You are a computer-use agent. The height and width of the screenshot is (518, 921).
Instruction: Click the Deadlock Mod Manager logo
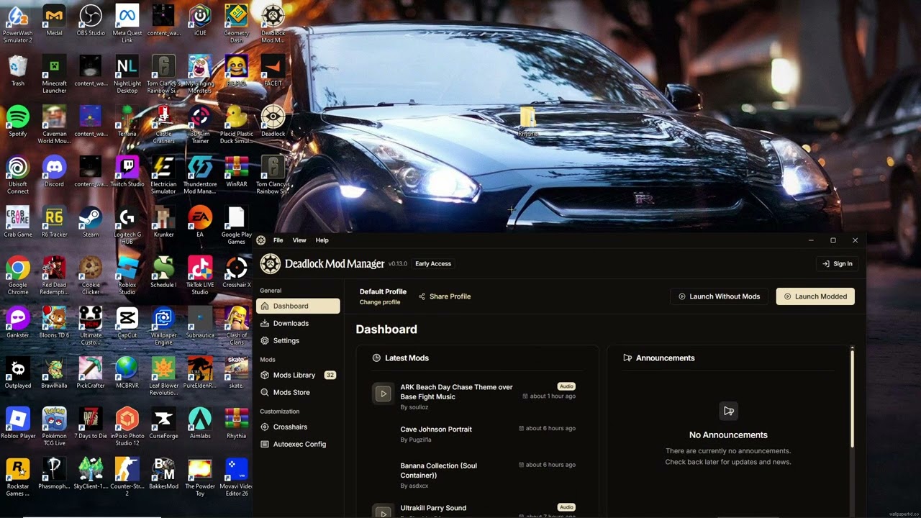270,264
